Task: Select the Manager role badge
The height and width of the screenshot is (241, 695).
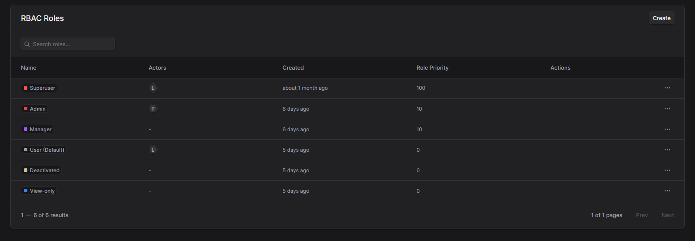Action: tap(38, 129)
